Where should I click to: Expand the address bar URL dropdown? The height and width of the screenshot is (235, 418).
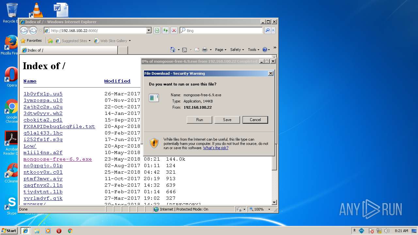point(149,30)
